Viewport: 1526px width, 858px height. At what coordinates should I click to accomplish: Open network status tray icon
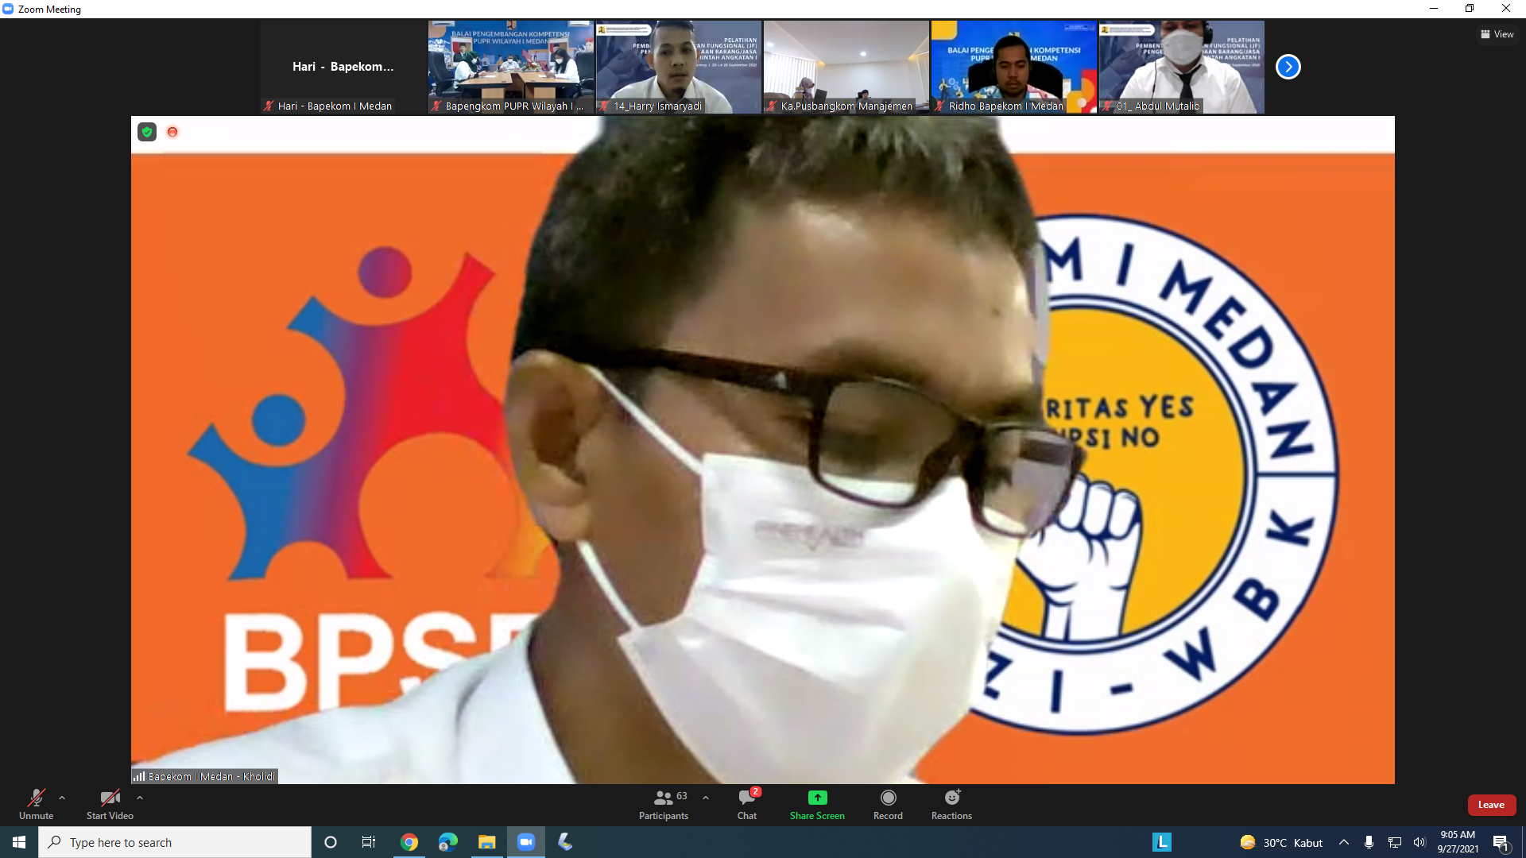(x=1395, y=842)
